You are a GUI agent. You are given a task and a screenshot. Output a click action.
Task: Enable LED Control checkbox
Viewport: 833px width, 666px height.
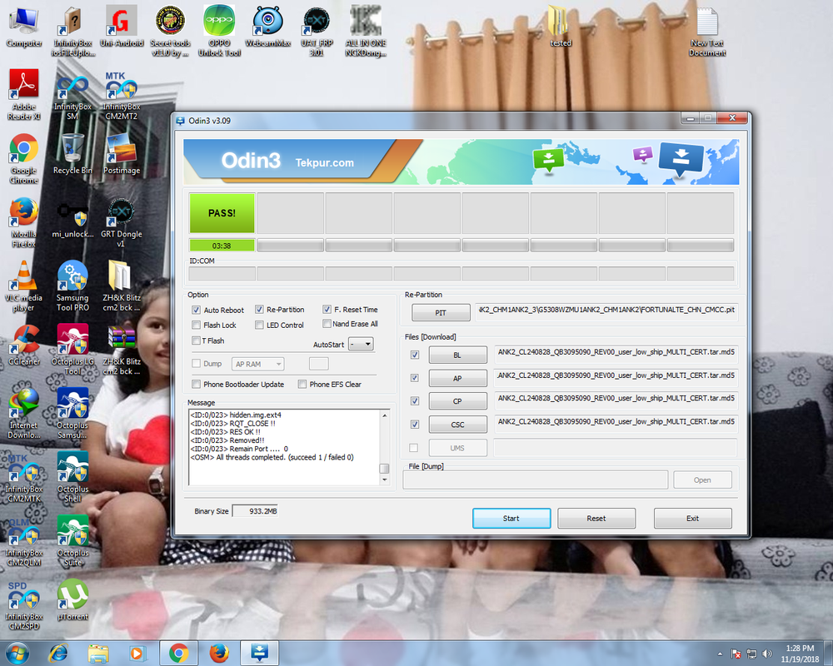click(259, 325)
